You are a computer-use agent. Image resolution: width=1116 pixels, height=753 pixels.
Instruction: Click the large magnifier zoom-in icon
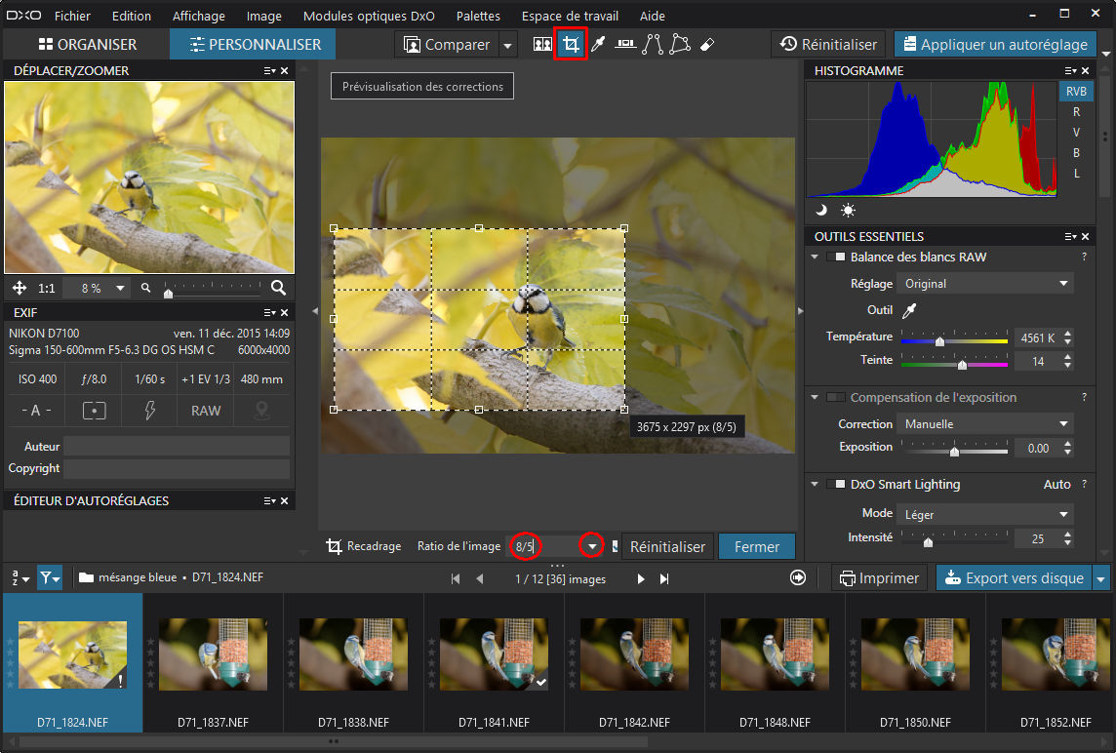278,288
